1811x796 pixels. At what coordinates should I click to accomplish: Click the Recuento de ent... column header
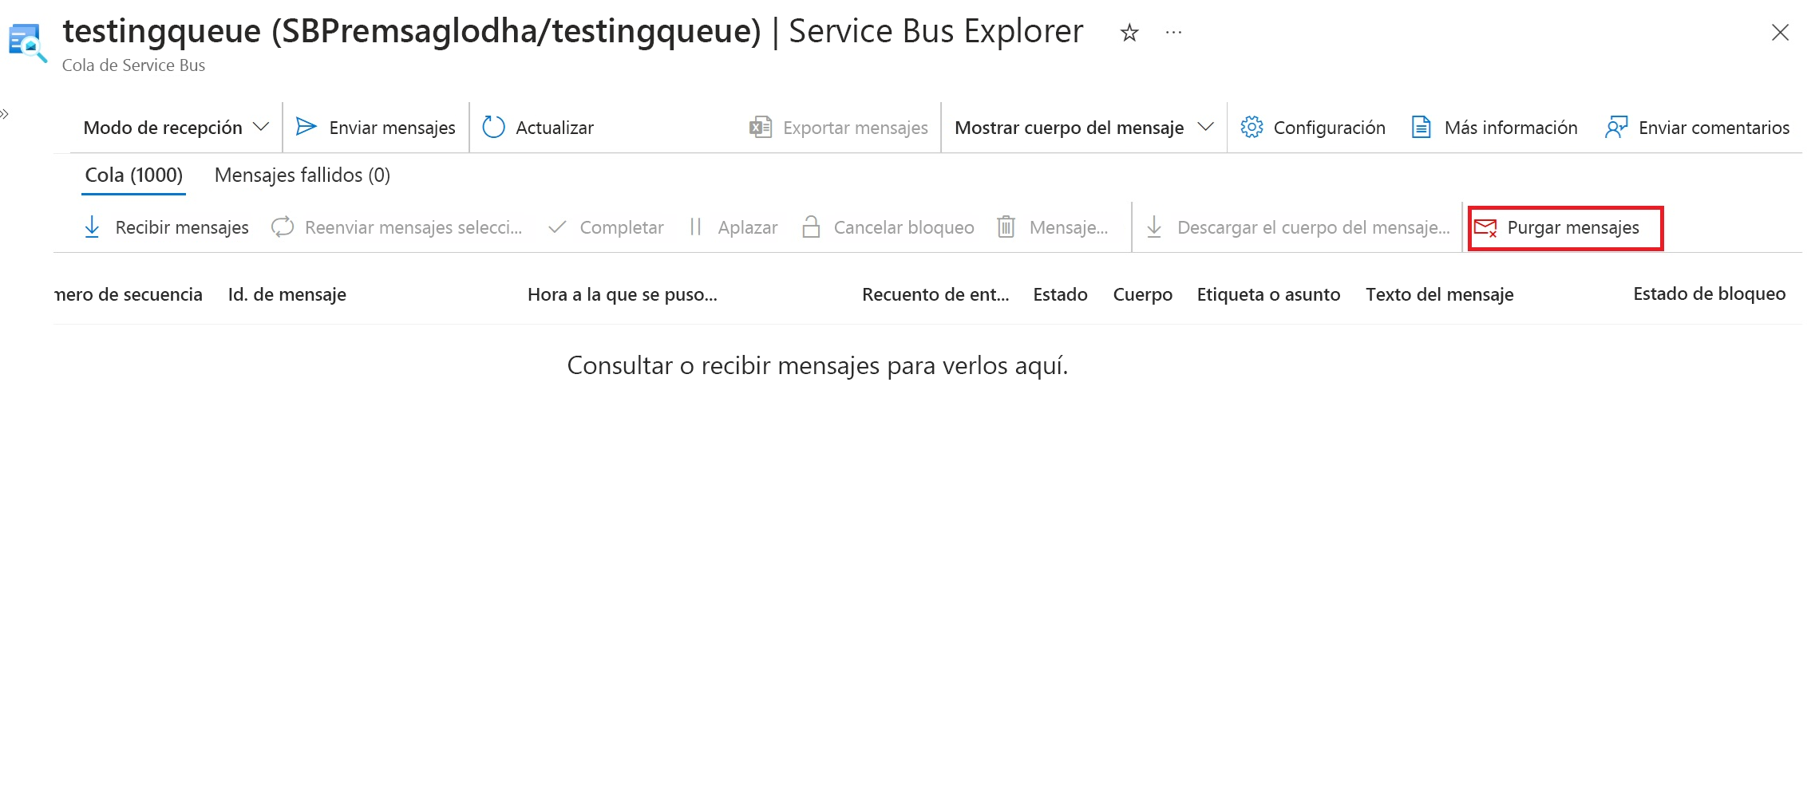(x=935, y=294)
